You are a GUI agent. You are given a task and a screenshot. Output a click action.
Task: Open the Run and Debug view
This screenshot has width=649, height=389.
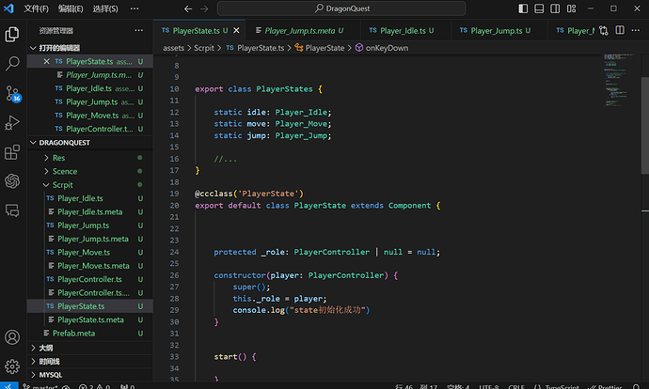(13, 122)
